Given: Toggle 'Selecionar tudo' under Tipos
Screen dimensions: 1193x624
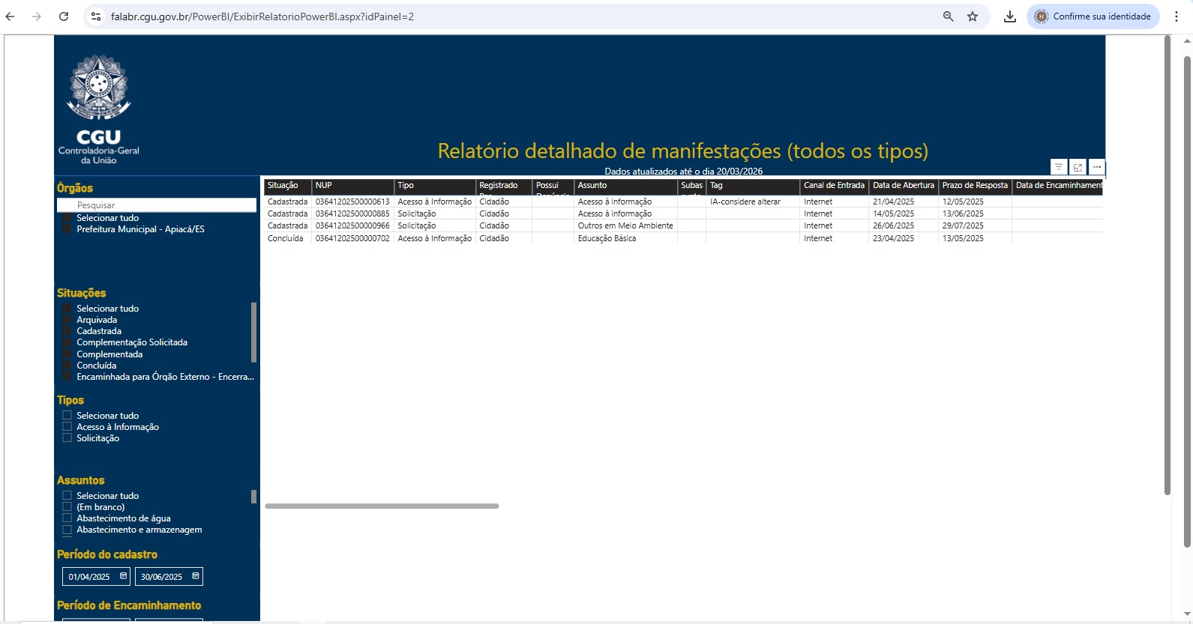Looking at the screenshot, I should [x=67, y=416].
